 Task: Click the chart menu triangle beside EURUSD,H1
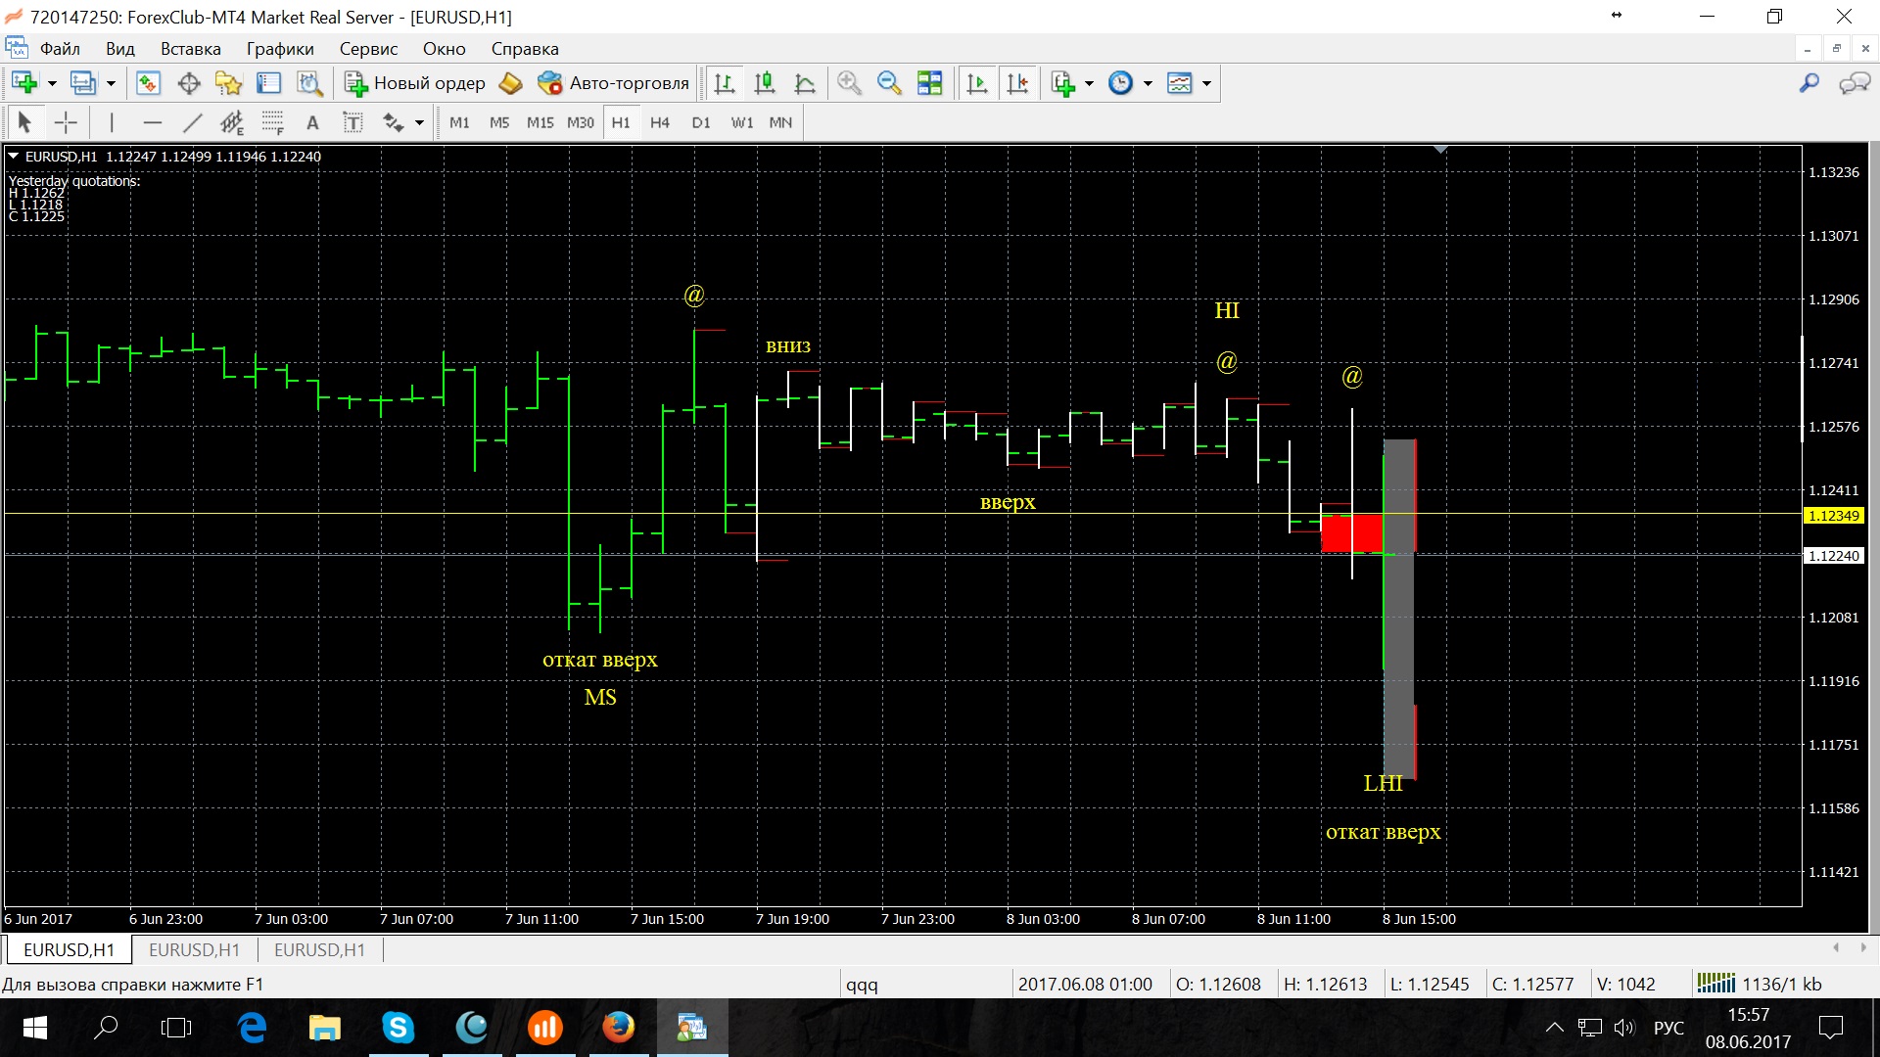tap(14, 156)
